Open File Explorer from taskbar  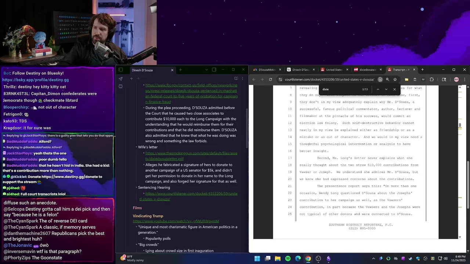pyautogui.click(x=278, y=258)
